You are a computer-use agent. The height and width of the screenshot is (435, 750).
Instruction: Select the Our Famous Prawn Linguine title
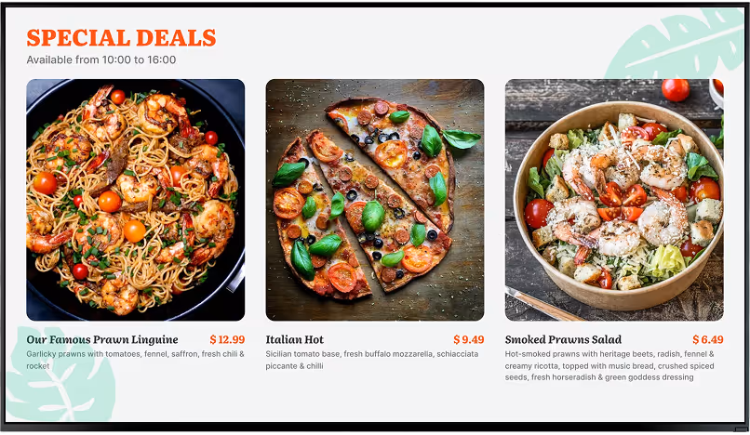tap(102, 340)
